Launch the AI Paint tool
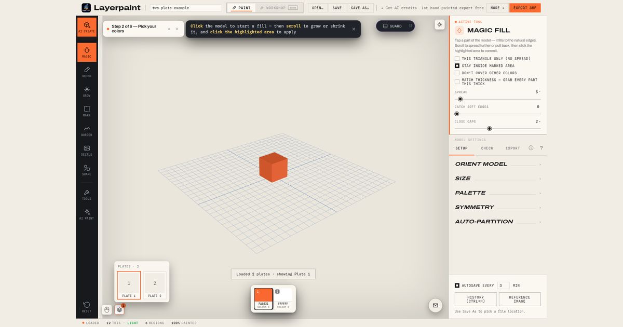 coord(87,214)
